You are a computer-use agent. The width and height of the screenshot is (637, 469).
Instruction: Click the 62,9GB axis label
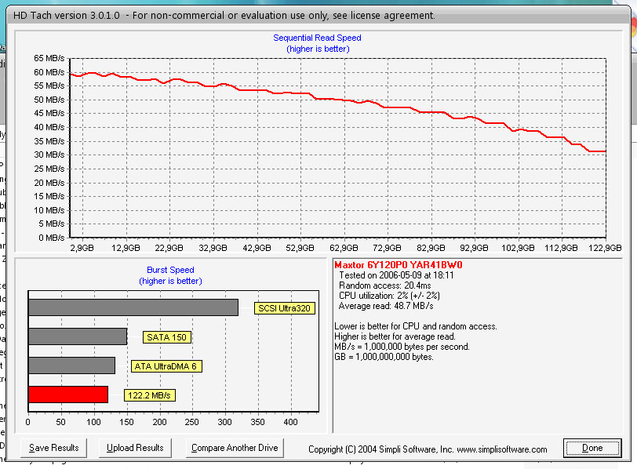pos(344,248)
